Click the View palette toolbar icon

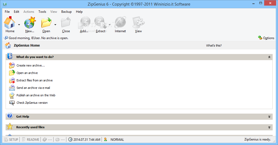[138, 23]
